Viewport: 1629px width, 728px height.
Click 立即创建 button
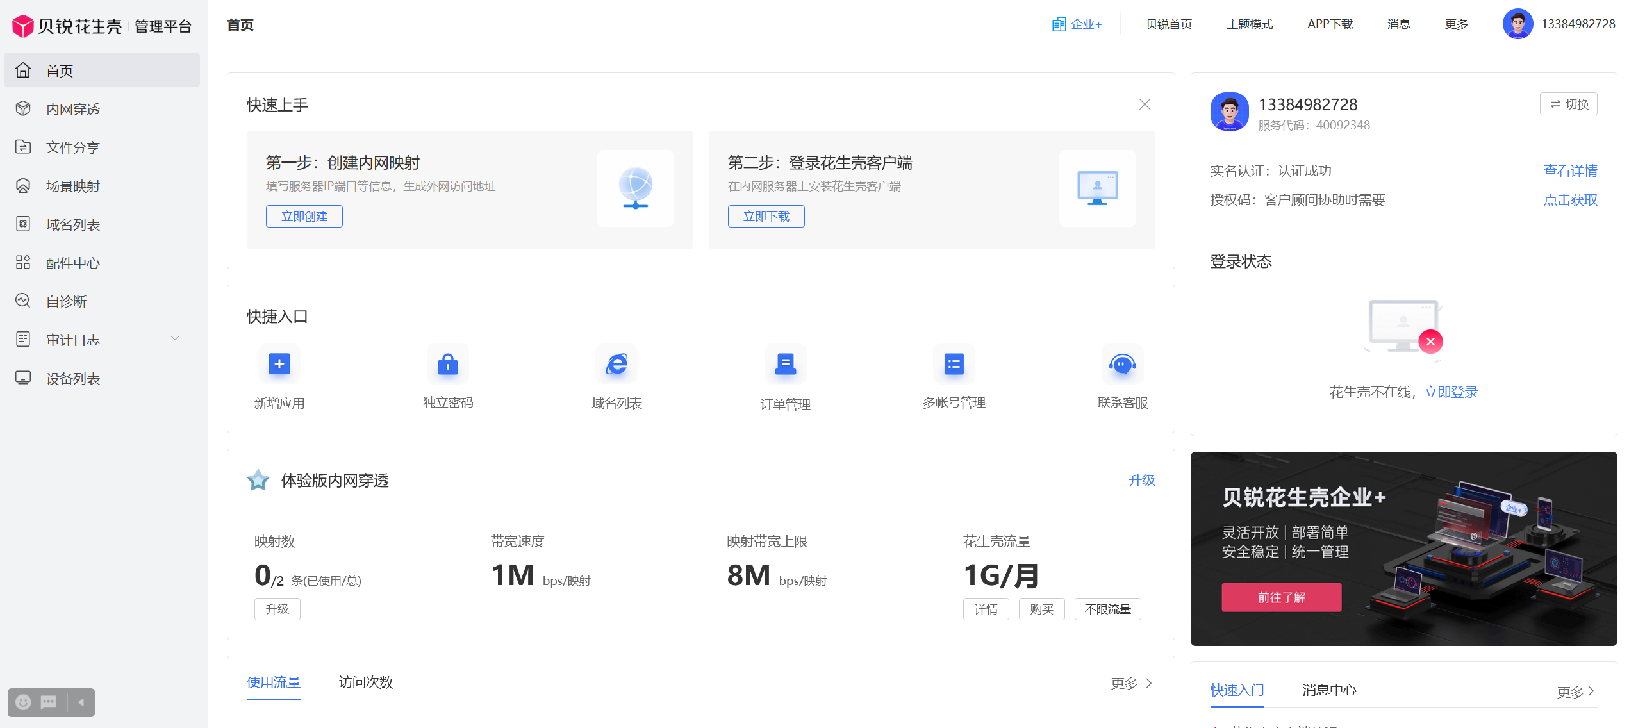304,217
